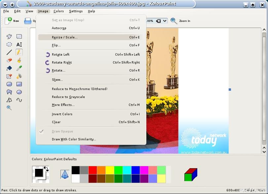Viewport: 268px width, 194px height.
Task: Select the rectangular selection tool
Action: (19, 36)
